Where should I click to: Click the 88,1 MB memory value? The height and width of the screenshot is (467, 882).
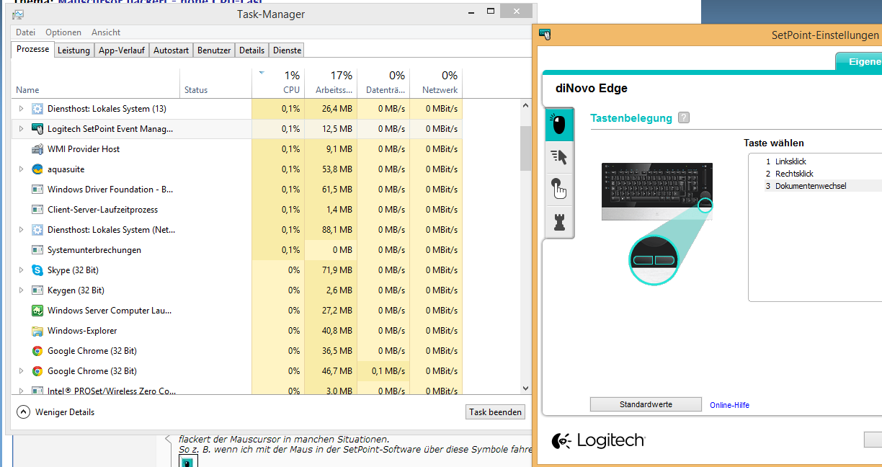(x=337, y=230)
